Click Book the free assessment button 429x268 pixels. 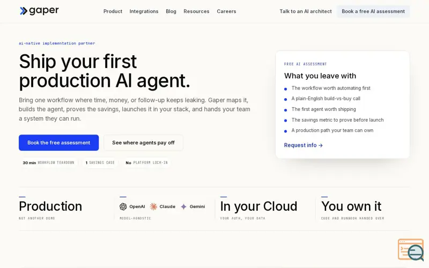click(x=59, y=143)
